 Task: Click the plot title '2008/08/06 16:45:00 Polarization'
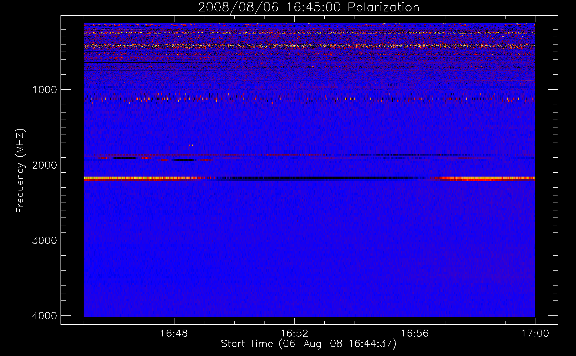[x=309, y=7]
